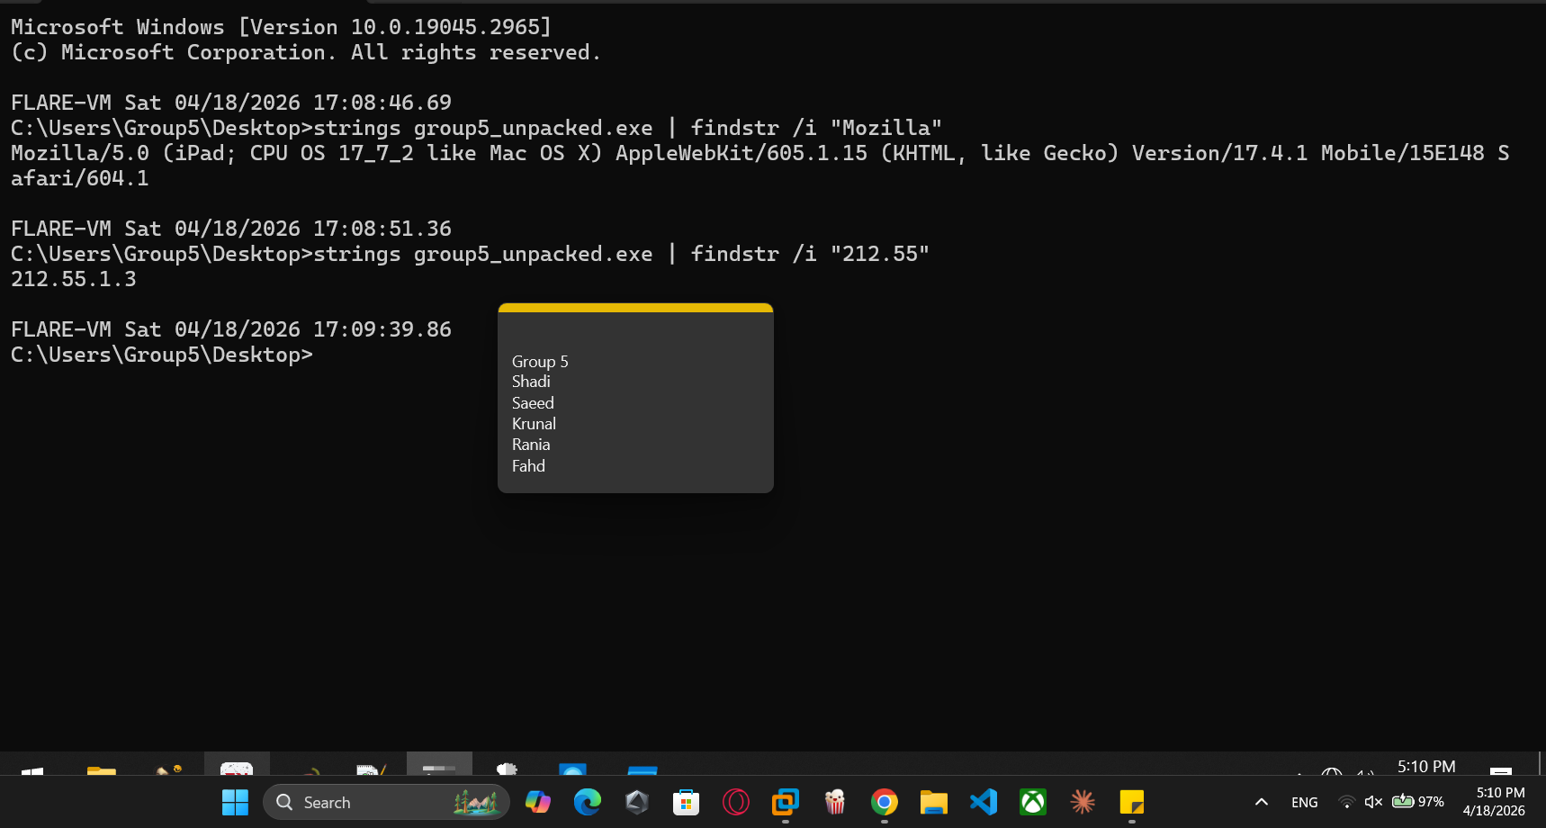This screenshot has width=1546, height=828.
Task: Expand hidden system tray icons chevron
Action: pyautogui.click(x=1262, y=802)
